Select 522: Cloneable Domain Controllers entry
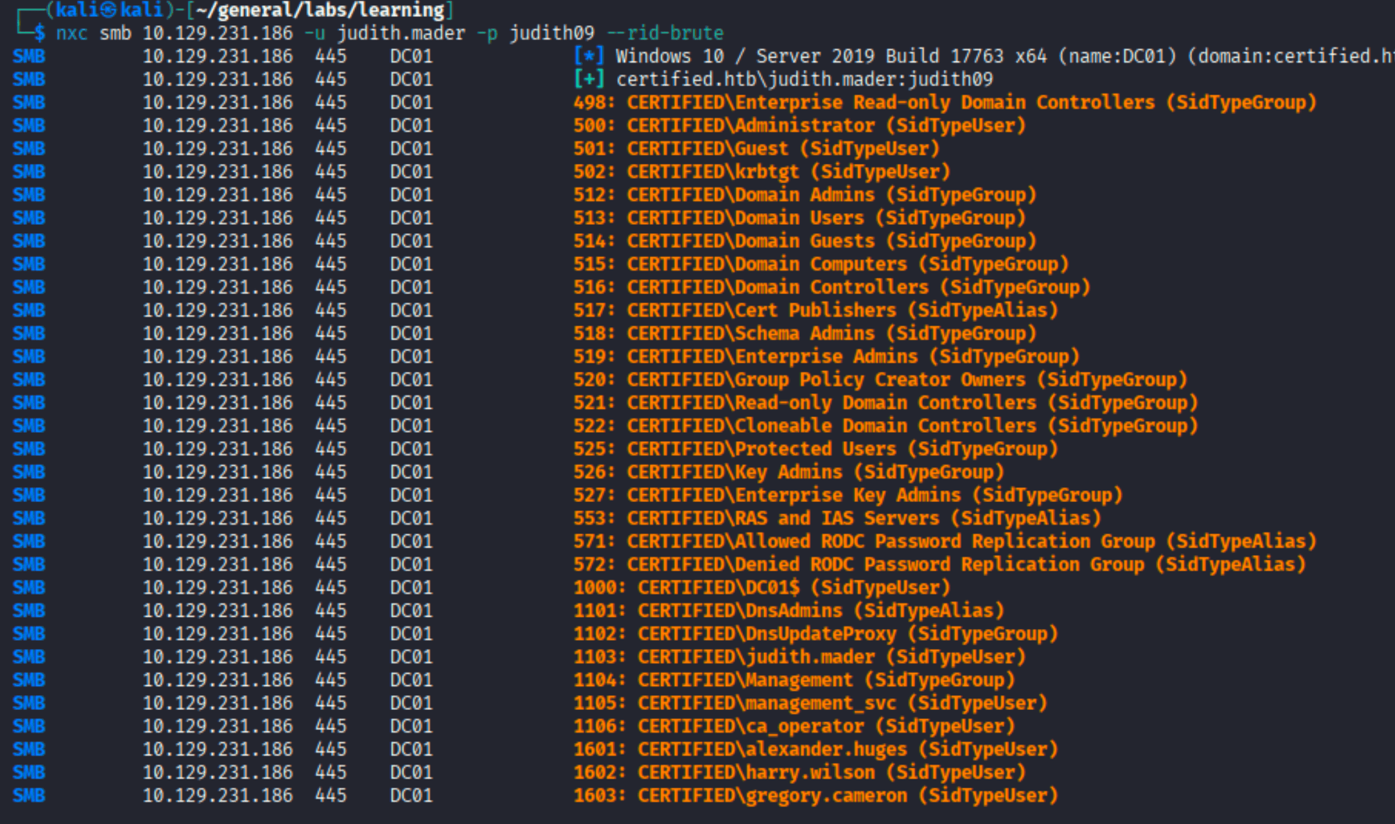 886,426
